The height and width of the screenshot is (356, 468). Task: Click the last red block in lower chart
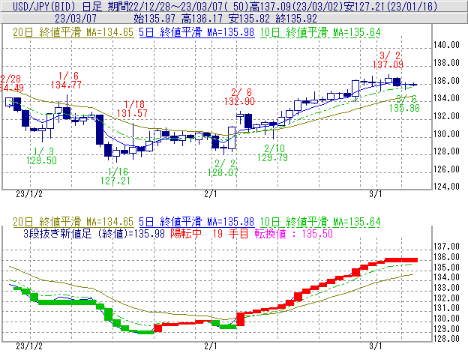coord(401,260)
